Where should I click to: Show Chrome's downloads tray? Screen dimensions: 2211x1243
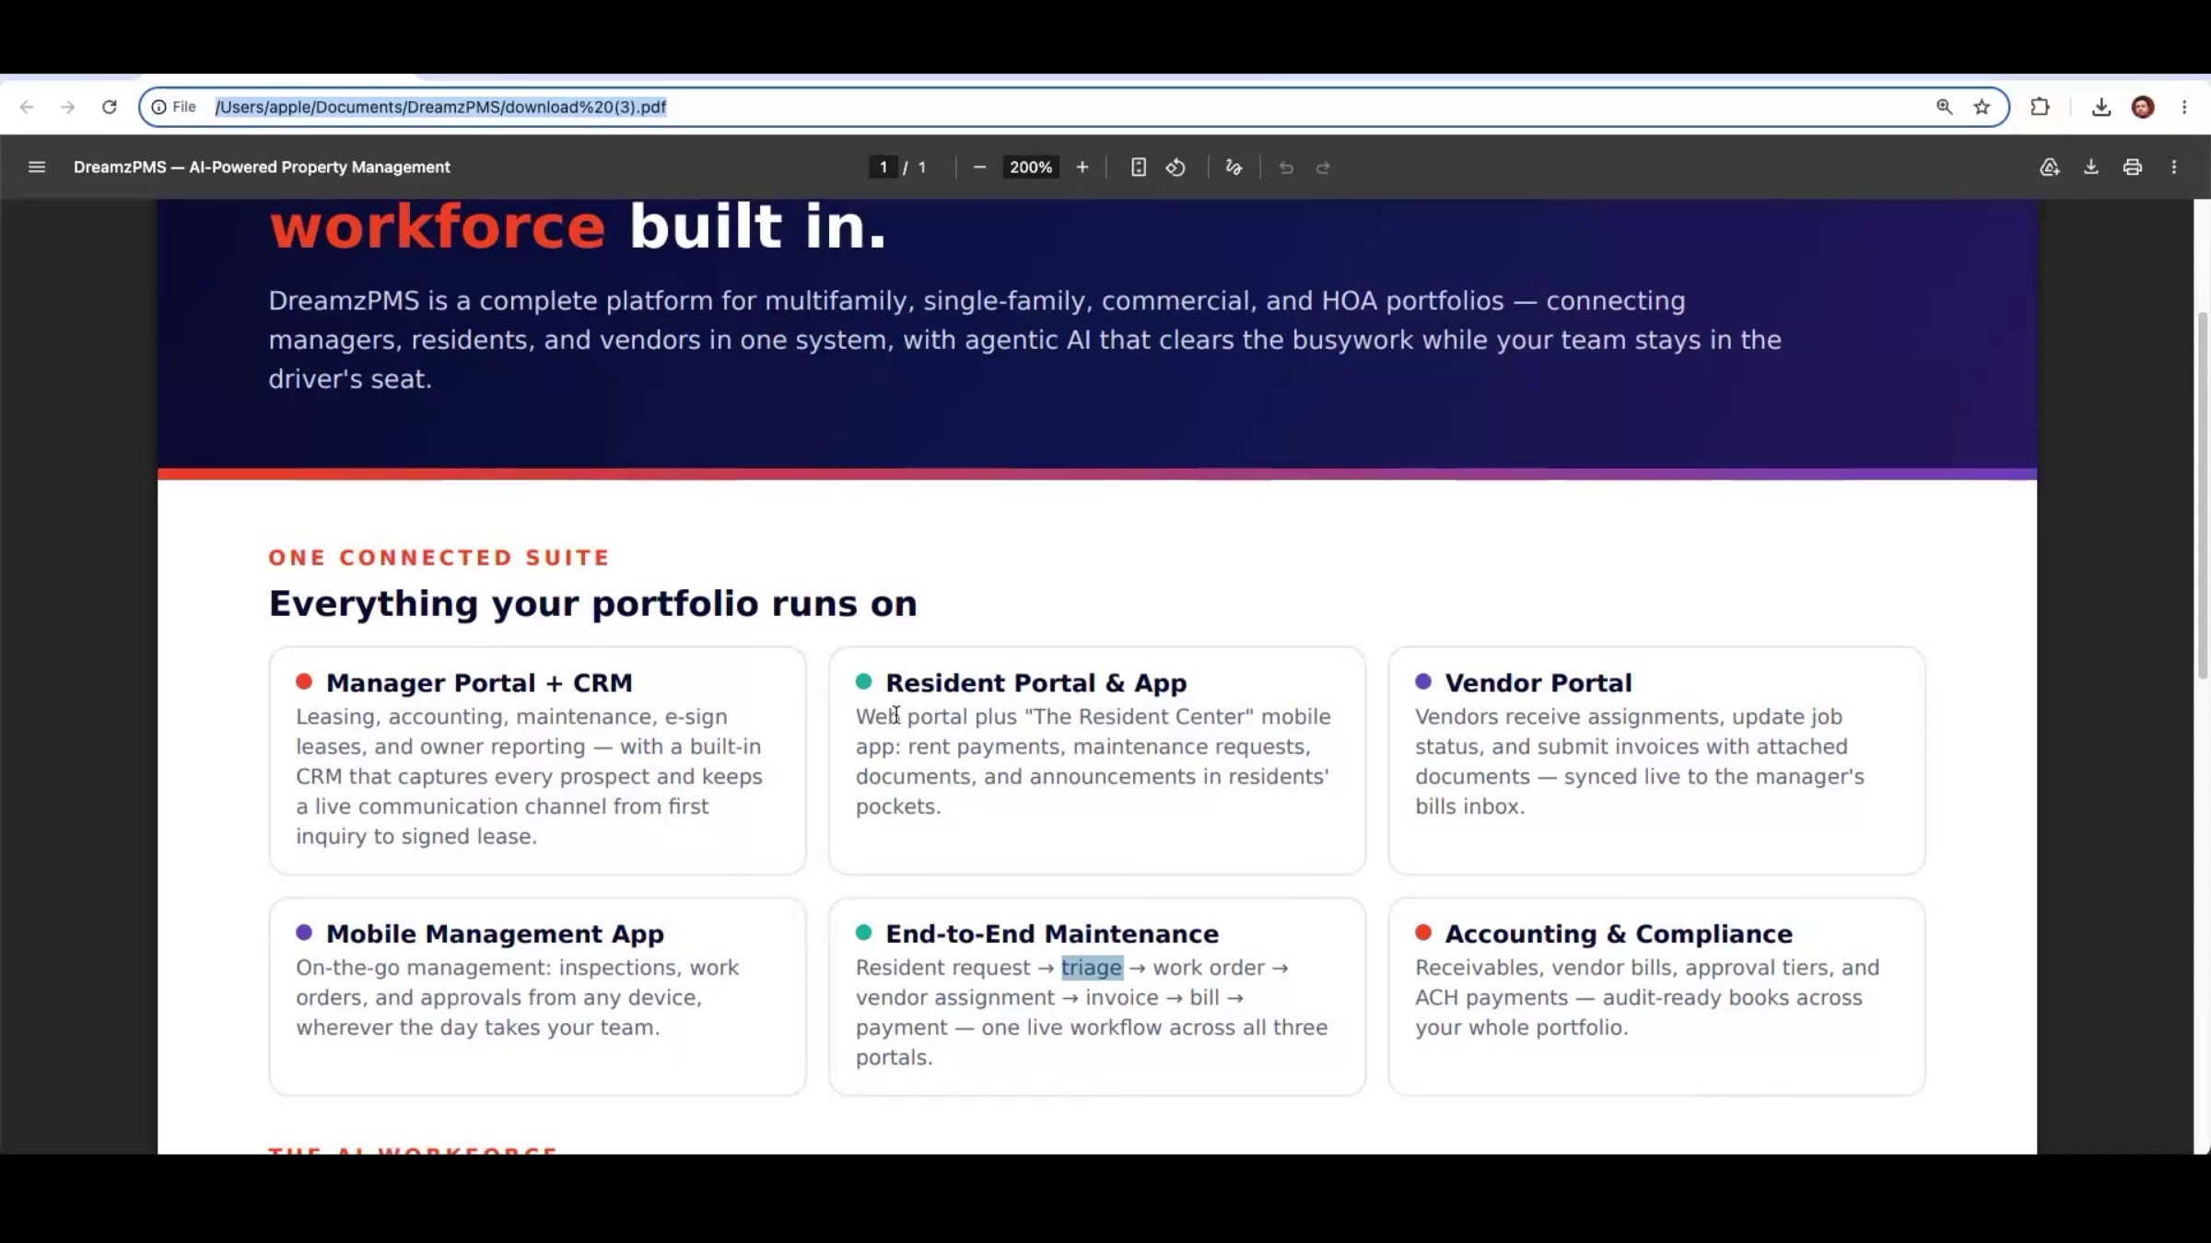pos(2101,107)
